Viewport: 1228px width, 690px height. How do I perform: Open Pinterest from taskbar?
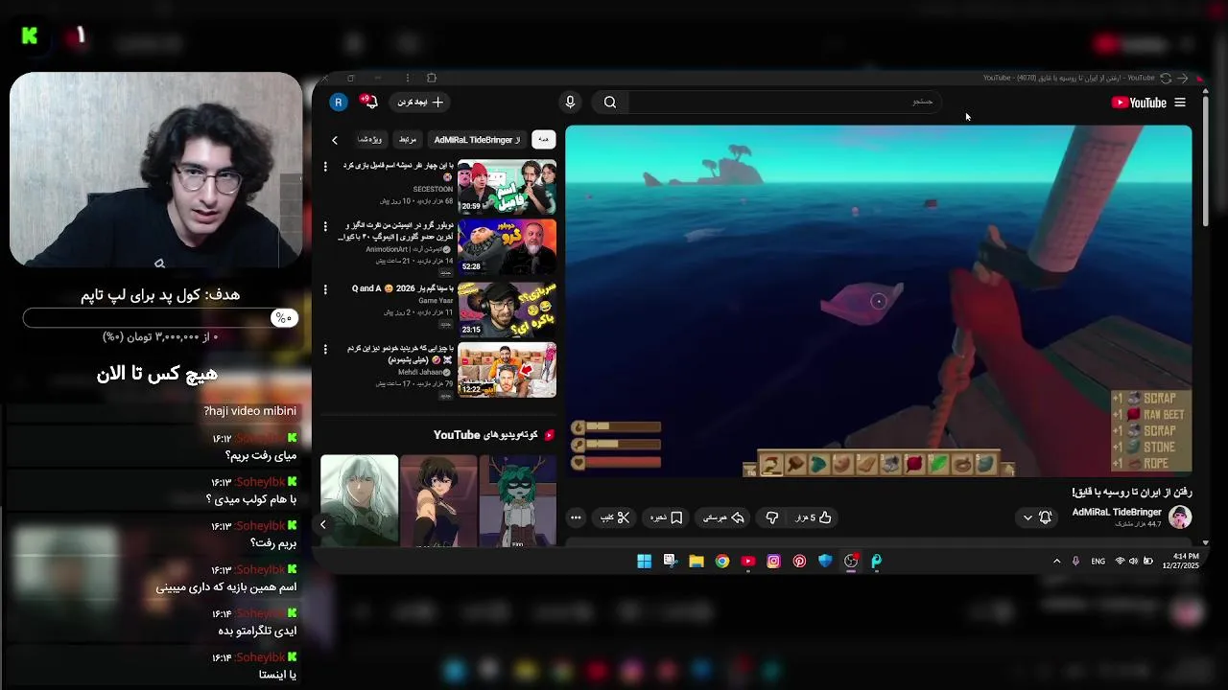tap(799, 562)
